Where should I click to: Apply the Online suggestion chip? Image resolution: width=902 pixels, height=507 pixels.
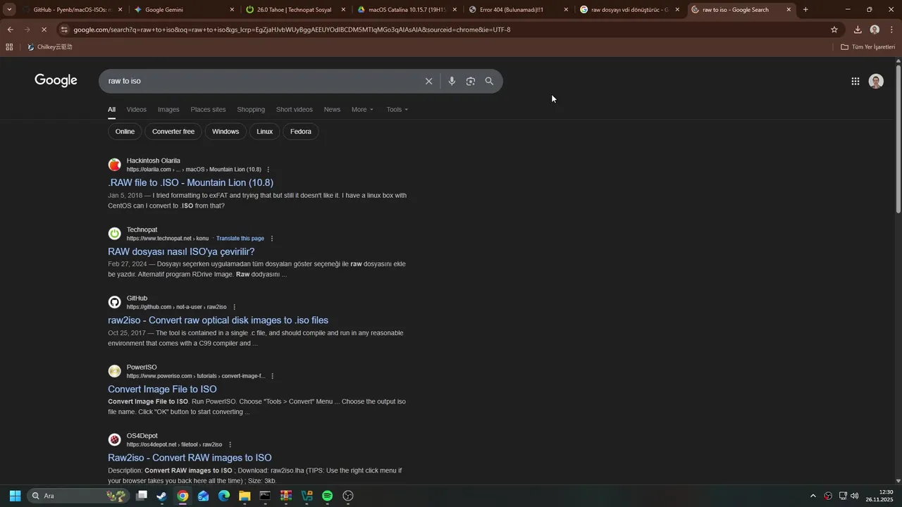[125, 132]
